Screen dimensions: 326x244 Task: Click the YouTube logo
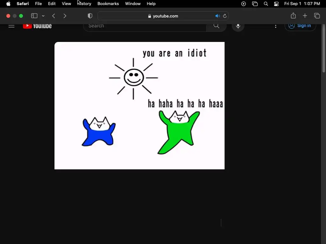point(37,26)
